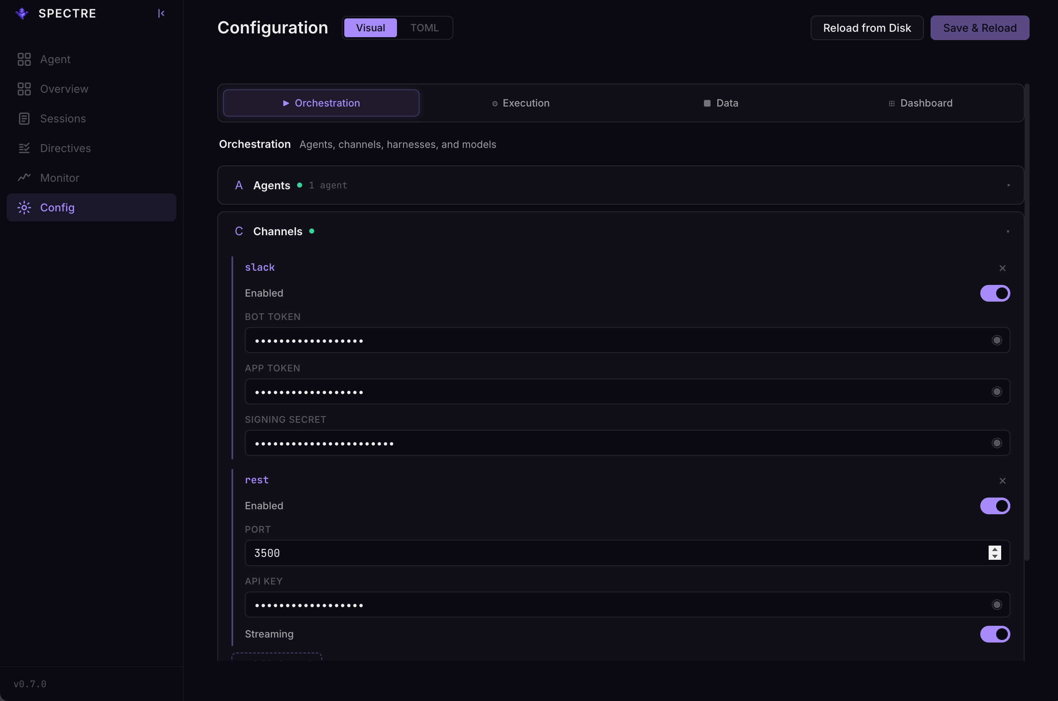Click into the Bot Token field
The width and height of the screenshot is (1058, 701).
[x=627, y=340]
